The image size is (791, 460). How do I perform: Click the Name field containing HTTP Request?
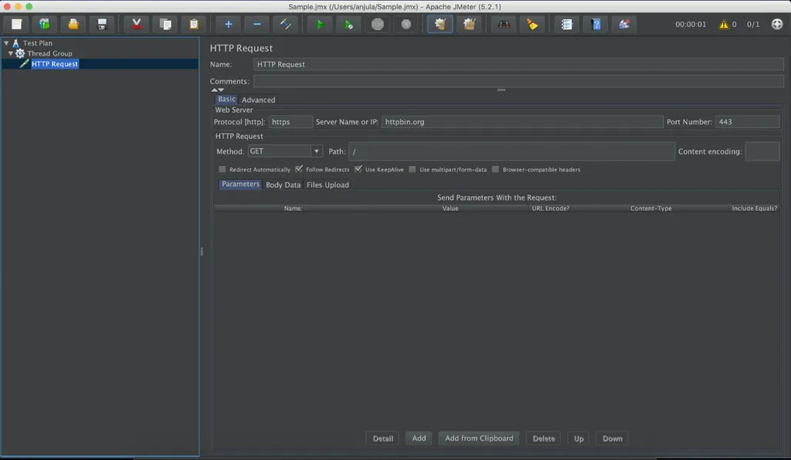click(518, 65)
